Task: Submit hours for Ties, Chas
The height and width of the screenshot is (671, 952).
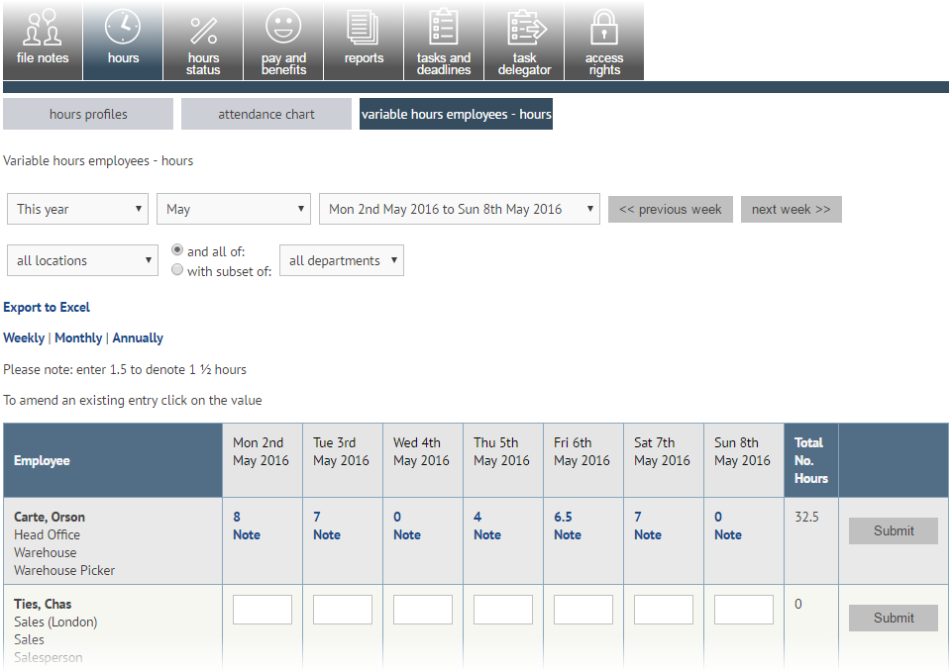Action: pyautogui.click(x=894, y=618)
